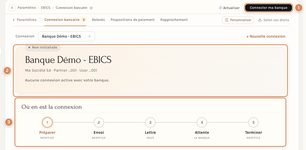Open the Personnaliser options

pyautogui.click(x=238, y=20)
